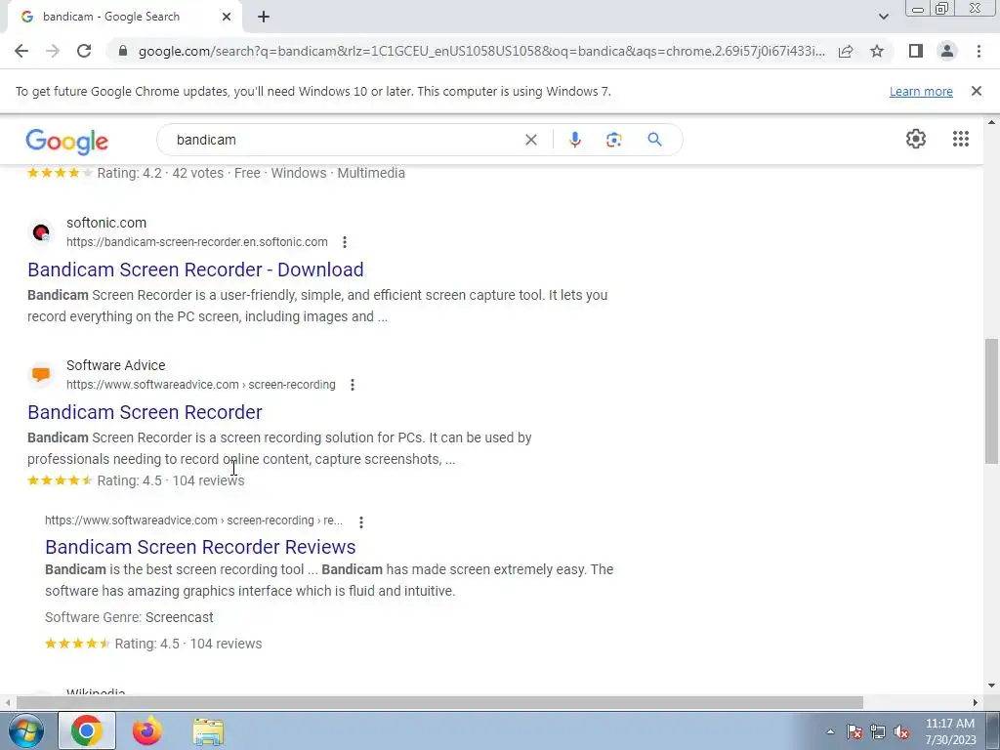Image resolution: width=1000 pixels, height=750 pixels.
Task: Open the network status tray icon
Action: point(878,731)
